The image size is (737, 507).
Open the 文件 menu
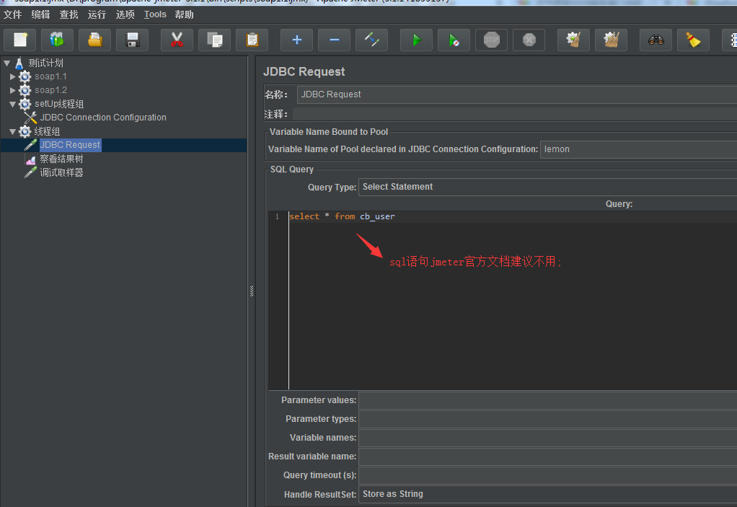click(x=12, y=14)
